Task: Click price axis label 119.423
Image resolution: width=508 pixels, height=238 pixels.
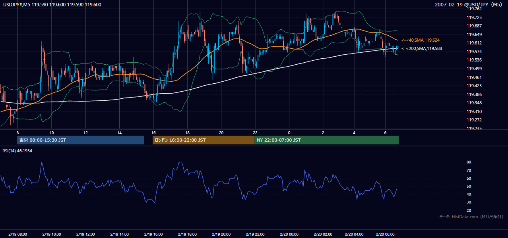Action: tap(474, 86)
